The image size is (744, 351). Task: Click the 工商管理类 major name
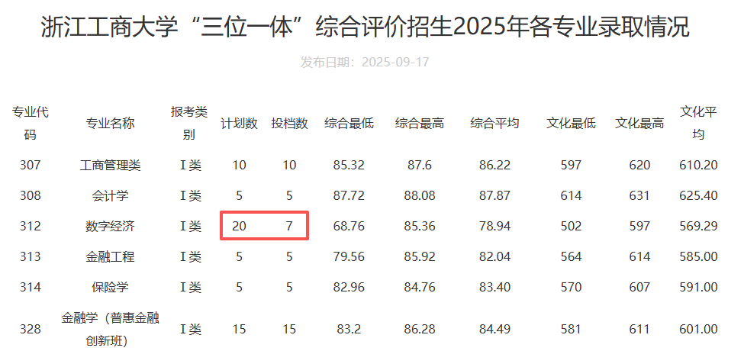click(x=111, y=165)
